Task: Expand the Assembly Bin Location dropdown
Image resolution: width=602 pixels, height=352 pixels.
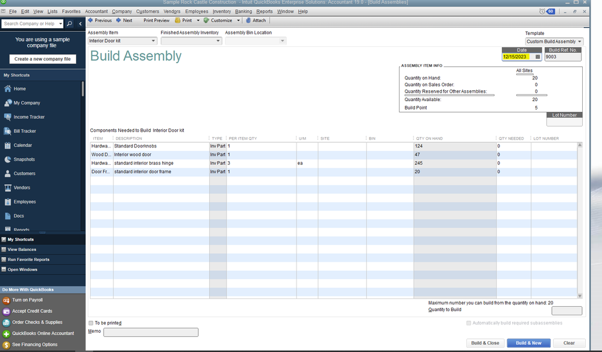Action: (283, 41)
